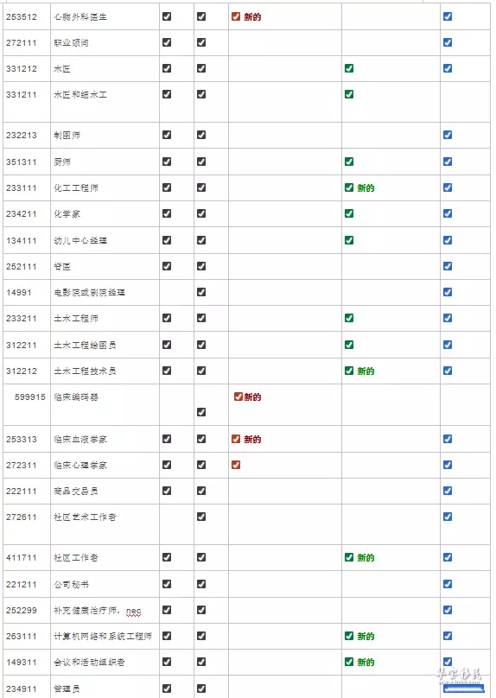The height and width of the screenshot is (698, 496).
Task: Toggle blue checkbox in 272611 row
Action: 448,517
